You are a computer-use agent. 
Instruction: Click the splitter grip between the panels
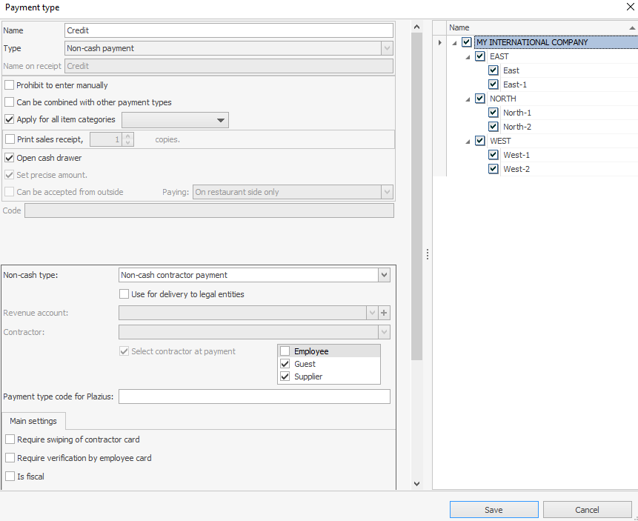coord(428,254)
